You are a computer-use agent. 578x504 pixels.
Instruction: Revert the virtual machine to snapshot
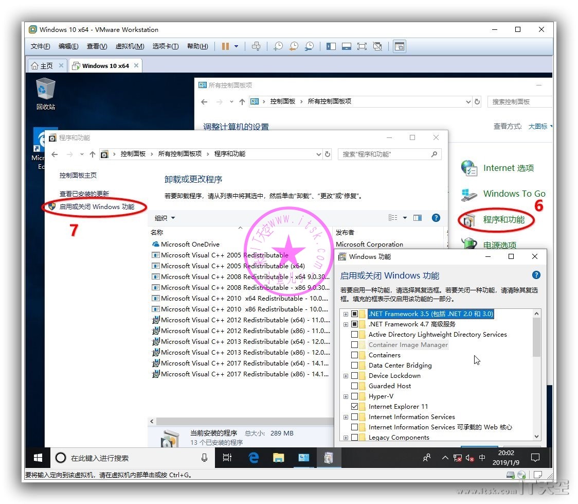[294, 46]
